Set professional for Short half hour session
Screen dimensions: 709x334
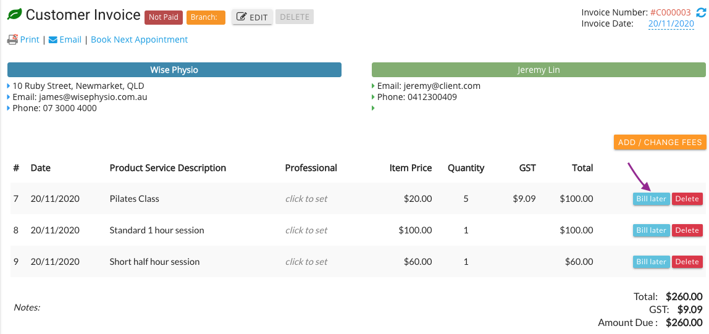pyautogui.click(x=306, y=262)
